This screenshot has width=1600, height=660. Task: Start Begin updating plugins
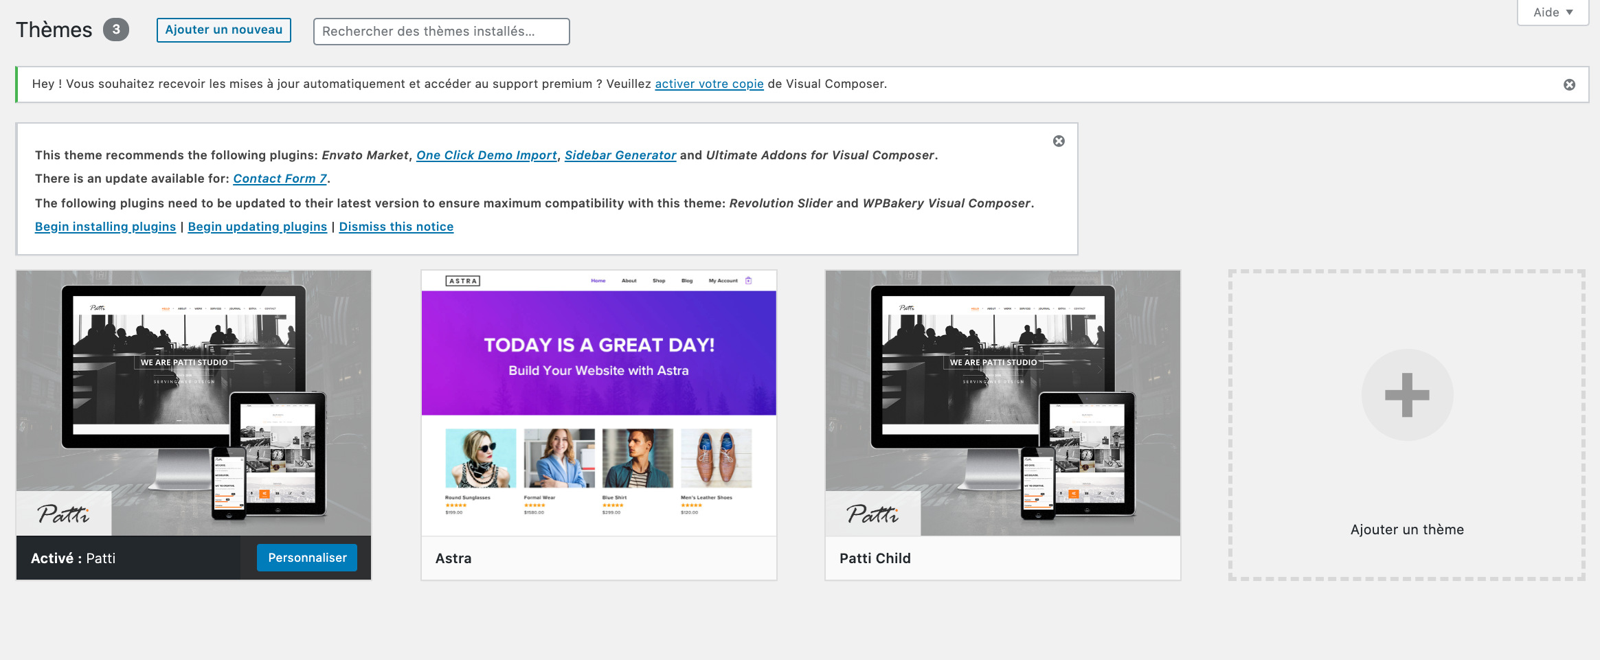tap(257, 227)
